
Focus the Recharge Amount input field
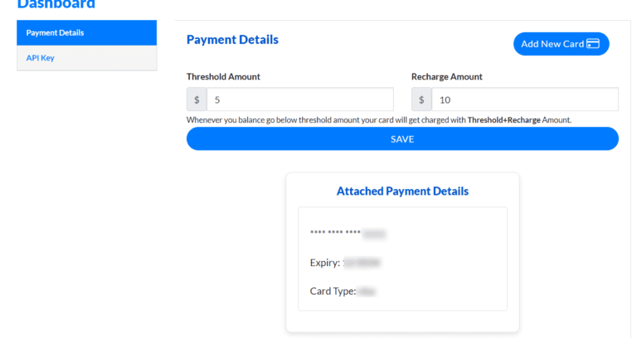click(x=524, y=99)
